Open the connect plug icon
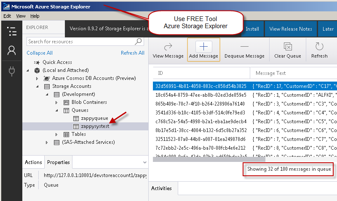Image resolution: width=337 pixels, height=201 pixels. coord(12,71)
